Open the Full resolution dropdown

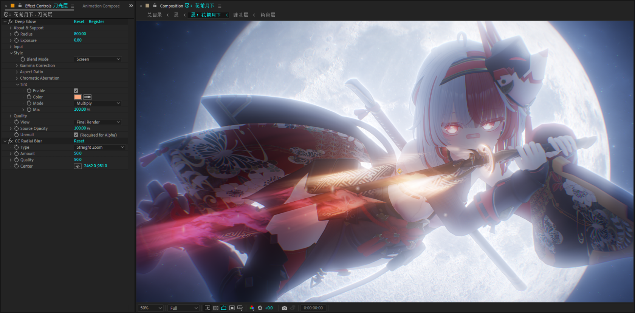184,308
